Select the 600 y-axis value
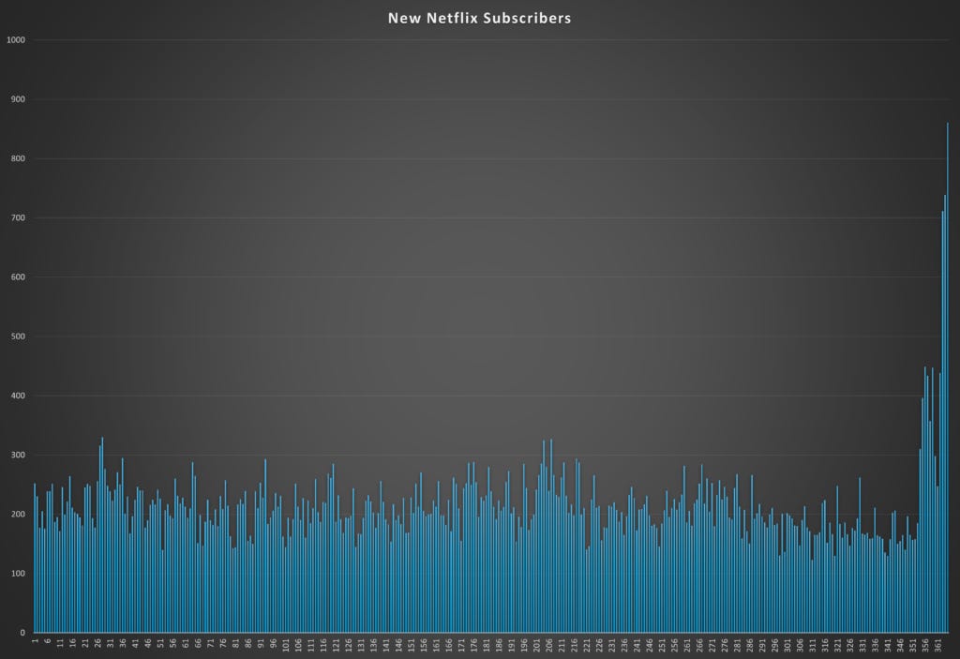Viewport: 960px width, 659px height. (18, 277)
